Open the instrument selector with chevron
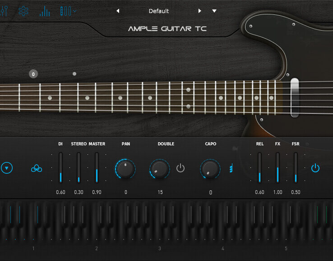 click(x=68, y=11)
